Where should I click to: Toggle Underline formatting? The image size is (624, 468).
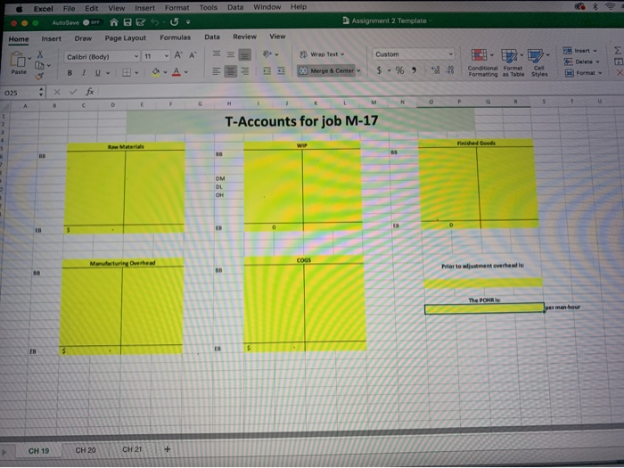click(x=97, y=73)
